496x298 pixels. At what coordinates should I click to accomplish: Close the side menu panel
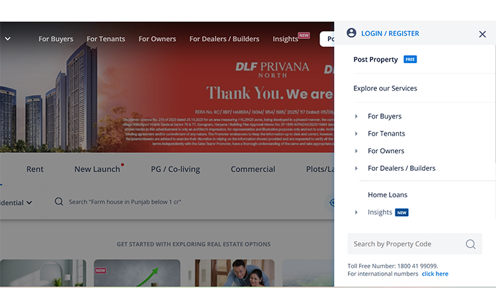[x=482, y=34]
